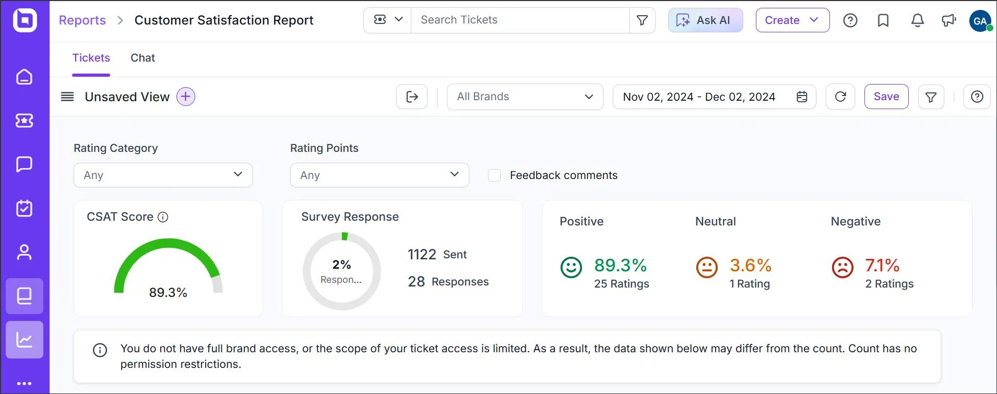This screenshot has width=997, height=394.
Task: Click the notifications bell icon
Action: click(917, 20)
